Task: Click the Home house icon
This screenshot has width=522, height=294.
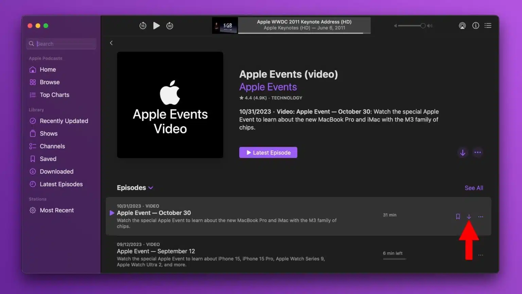Action: pyautogui.click(x=33, y=69)
